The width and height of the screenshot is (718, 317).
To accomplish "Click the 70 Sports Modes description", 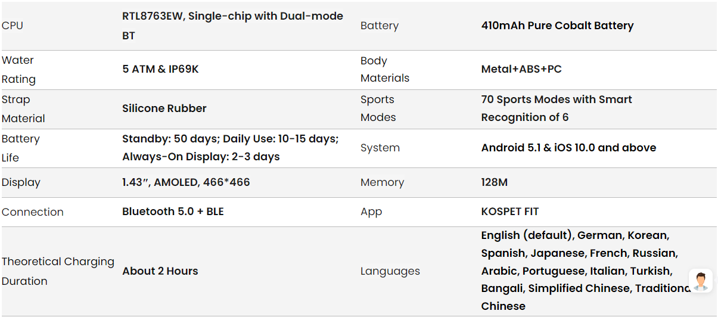I will click(x=556, y=108).
